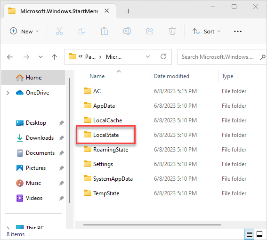Minimize the File Explorer window

[213, 7]
